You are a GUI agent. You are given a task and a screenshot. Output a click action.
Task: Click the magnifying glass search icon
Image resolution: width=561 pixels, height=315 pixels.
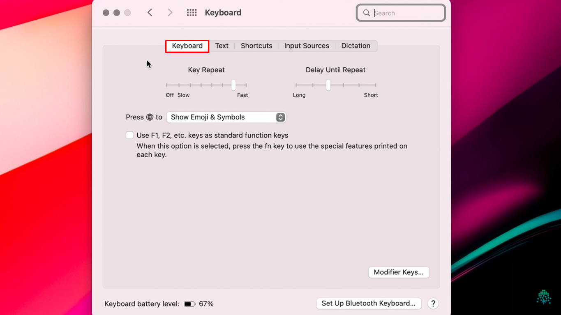click(x=366, y=13)
